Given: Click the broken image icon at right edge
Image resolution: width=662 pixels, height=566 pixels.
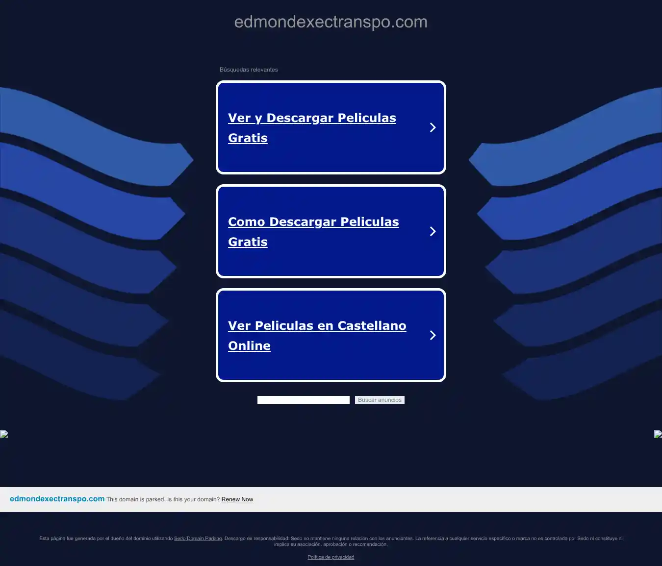Looking at the screenshot, I should pos(658,434).
